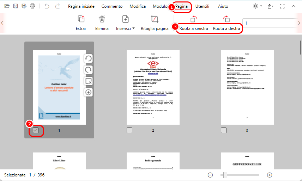The height and width of the screenshot is (181, 302).
Task: Select the page 1 cover thumbnail
Action: pos(59,87)
